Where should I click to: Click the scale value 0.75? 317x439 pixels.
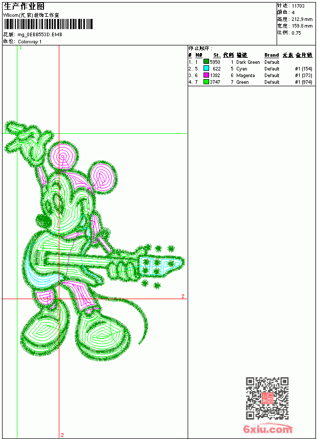click(296, 33)
